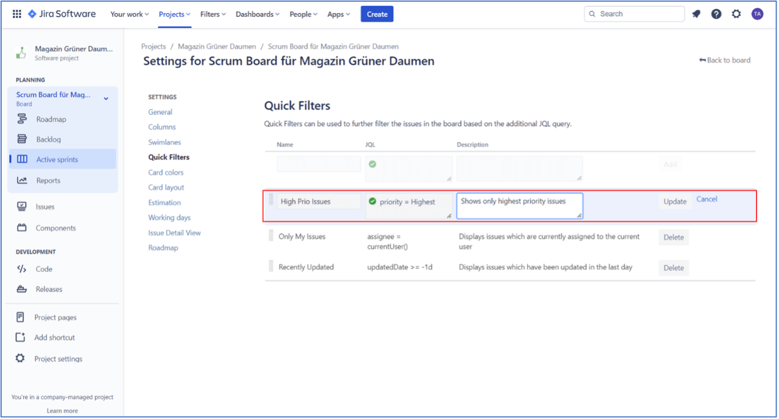Expand the Filters dropdown menu
Viewport: 779px width, 419px height.
tap(212, 14)
